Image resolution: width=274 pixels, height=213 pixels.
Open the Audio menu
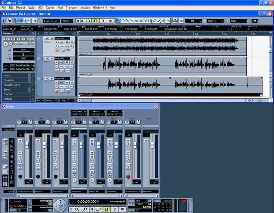pos(31,8)
